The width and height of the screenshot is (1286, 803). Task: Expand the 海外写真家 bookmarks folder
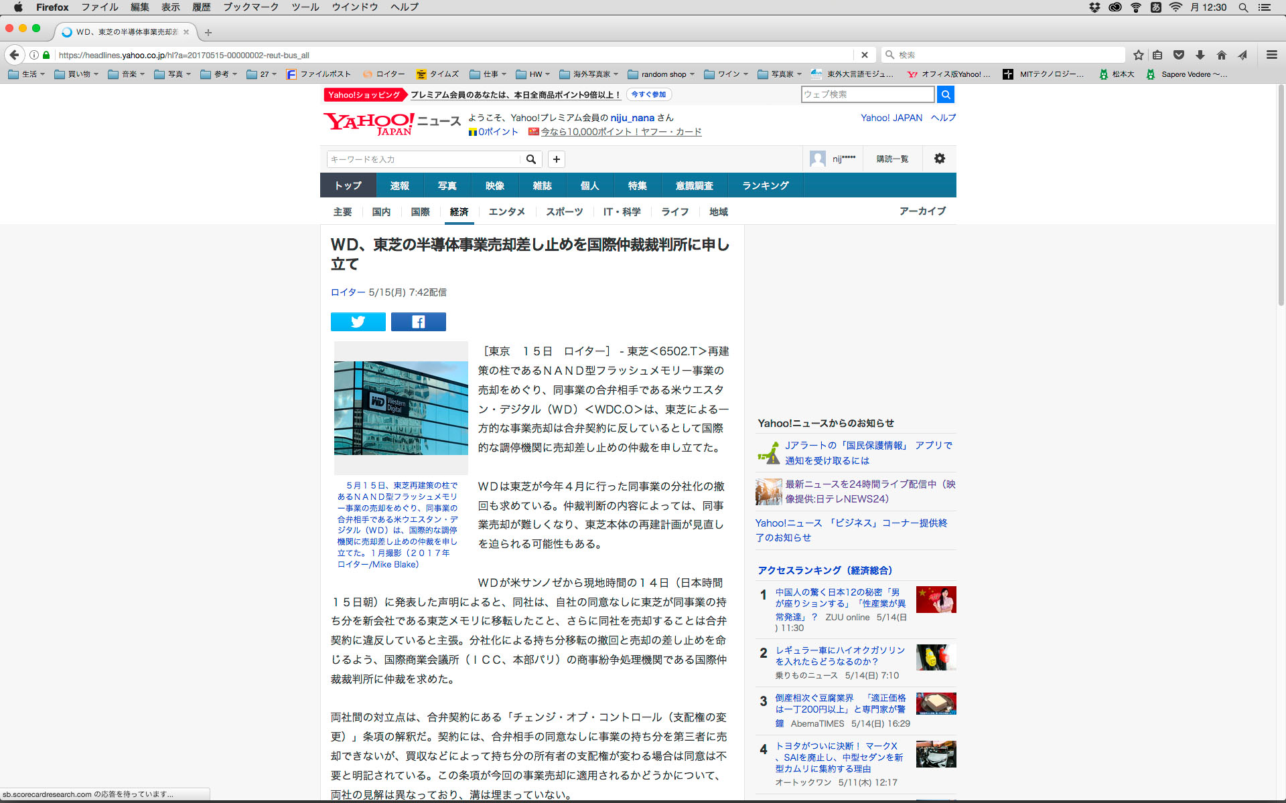[589, 74]
